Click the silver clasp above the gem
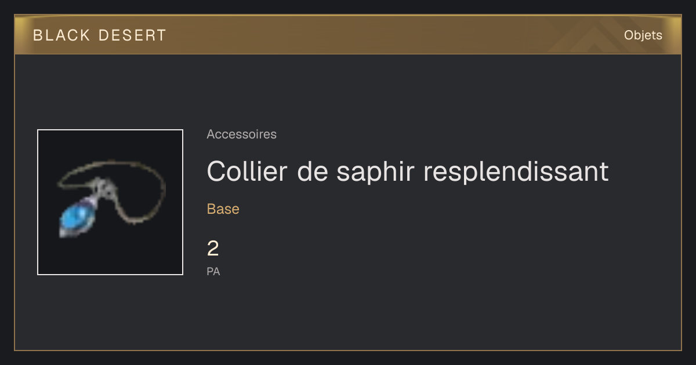This screenshot has width=696, height=365. click(x=103, y=187)
